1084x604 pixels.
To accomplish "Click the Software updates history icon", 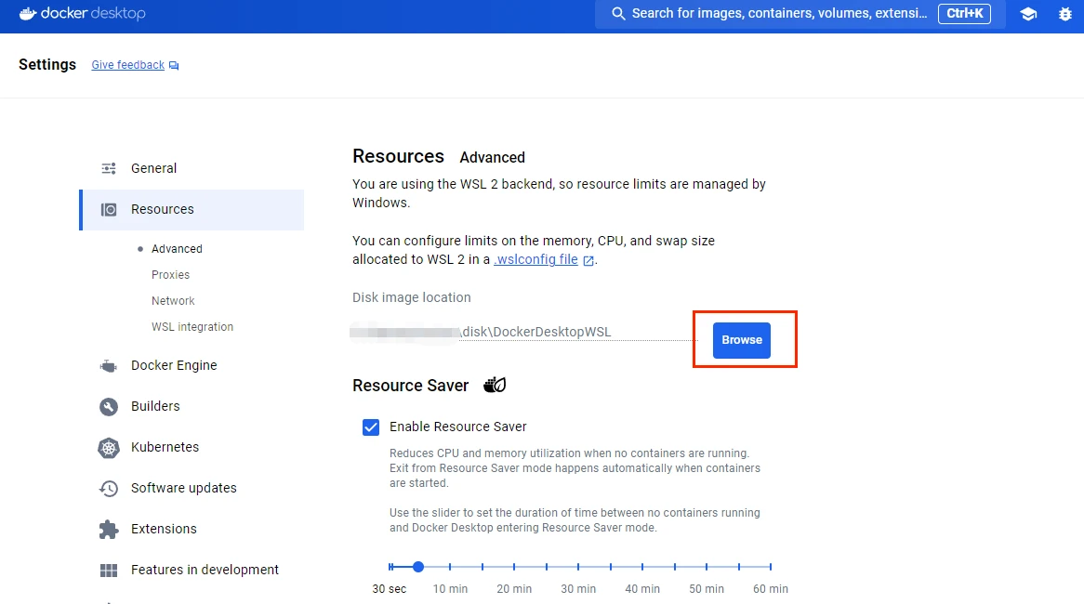I will pos(109,489).
